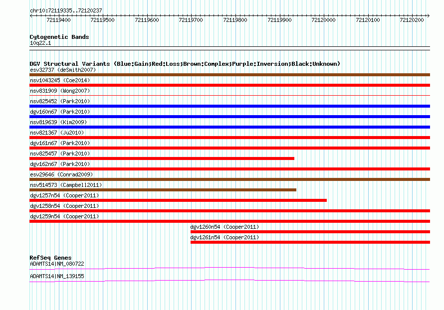Click the esv32737 (deSmith2007) variant label
This screenshot has width=444, height=310.
pos(63,70)
